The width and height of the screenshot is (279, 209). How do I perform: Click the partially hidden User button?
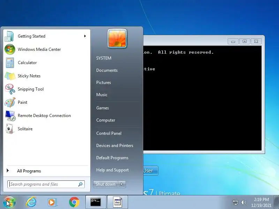(x=151, y=171)
